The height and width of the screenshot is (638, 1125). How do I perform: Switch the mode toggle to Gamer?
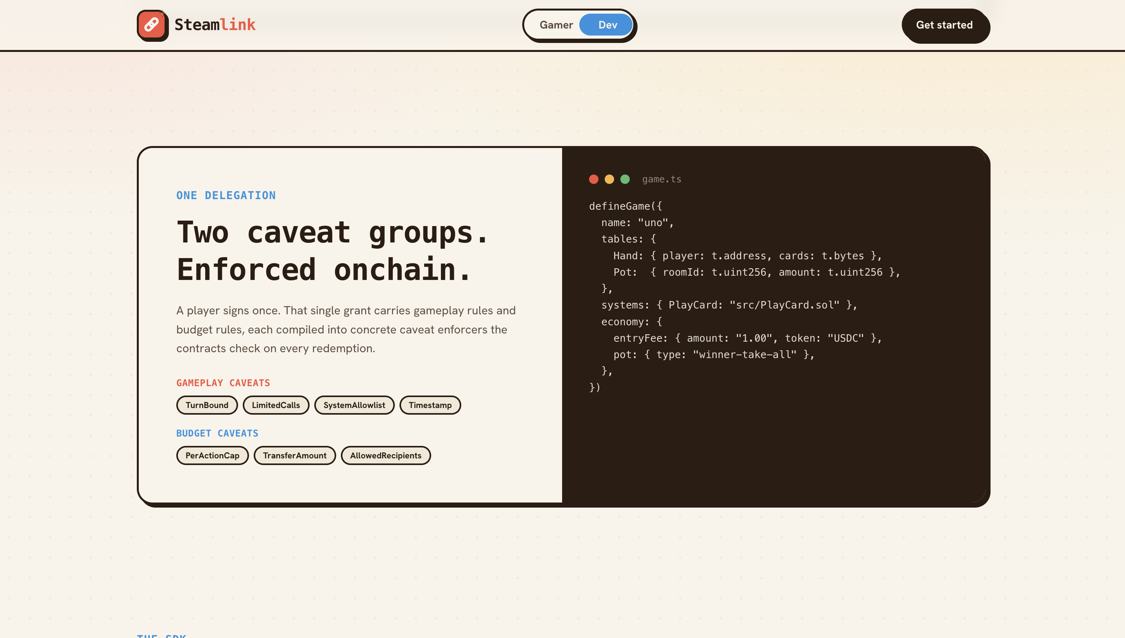click(x=556, y=25)
